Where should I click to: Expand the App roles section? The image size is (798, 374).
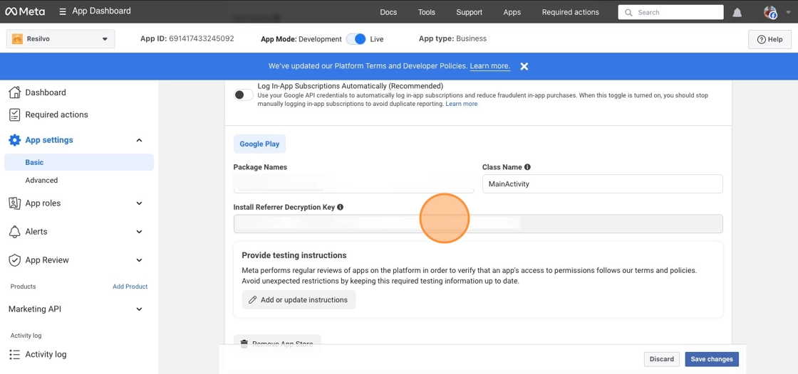(x=139, y=203)
